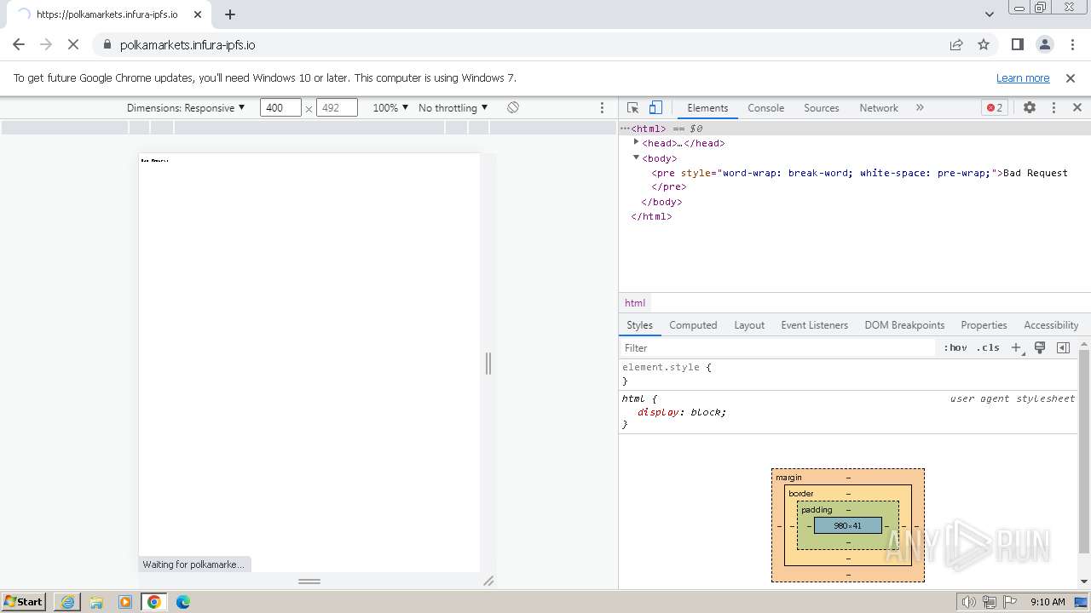This screenshot has height=613, width=1091.
Task: Go forward with the next-page arrow
Action: pyautogui.click(x=46, y=44)
